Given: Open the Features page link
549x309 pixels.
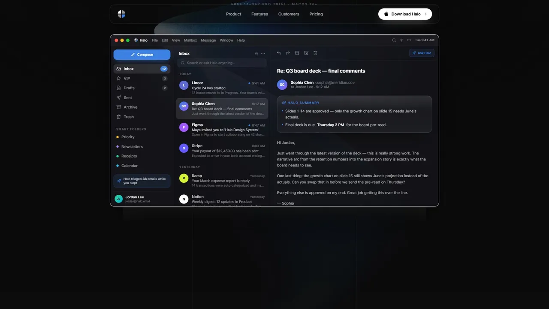Looking at the screenshot, I should pyautogui.click(x=259, y=14).
